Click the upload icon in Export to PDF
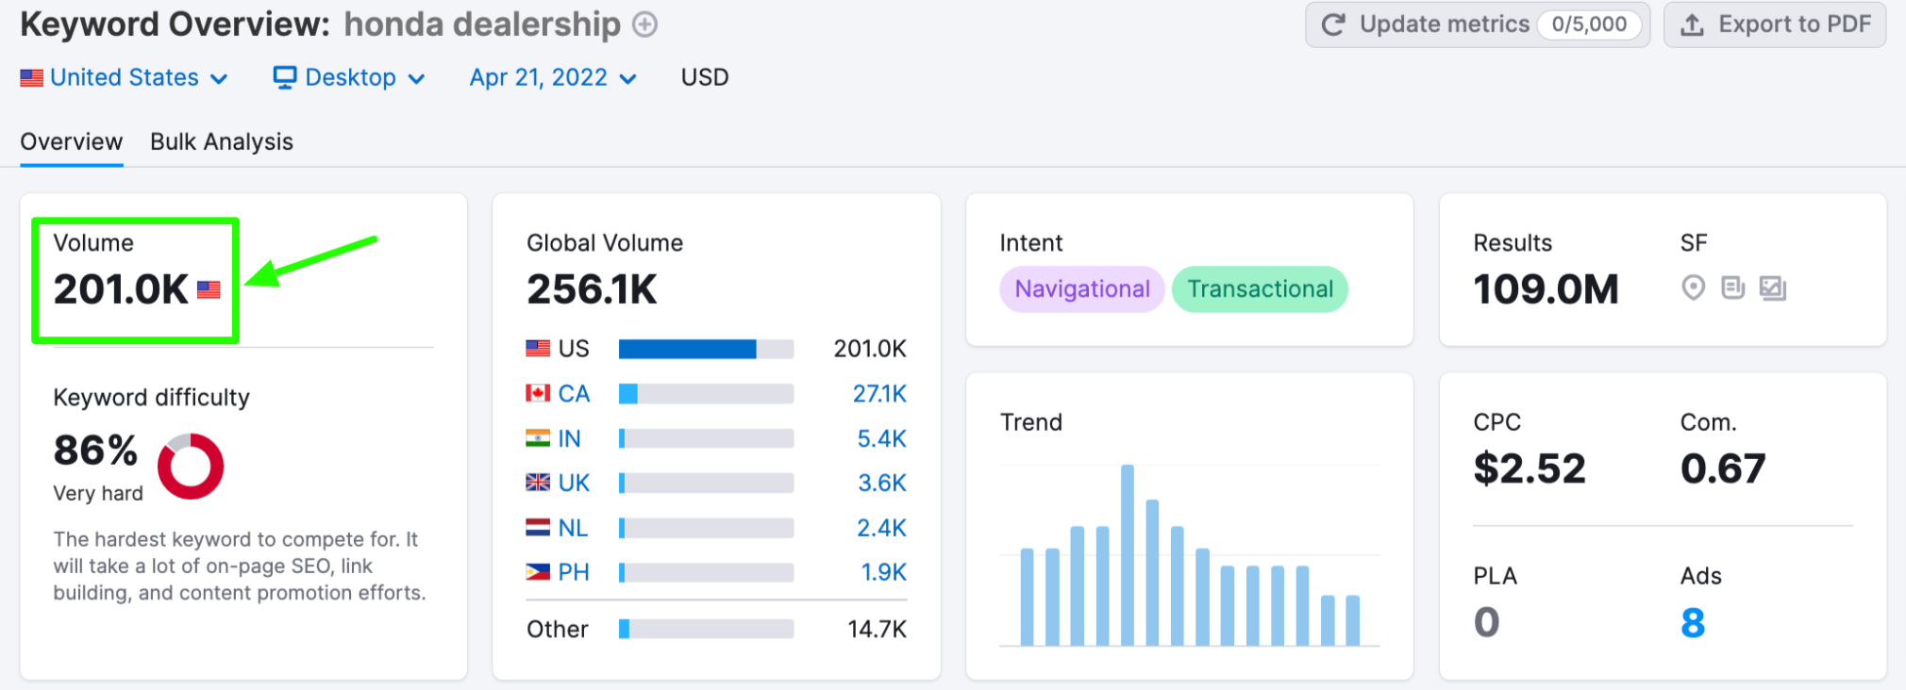Viewport: 1906px width, 690px height. click(1693, 25)
